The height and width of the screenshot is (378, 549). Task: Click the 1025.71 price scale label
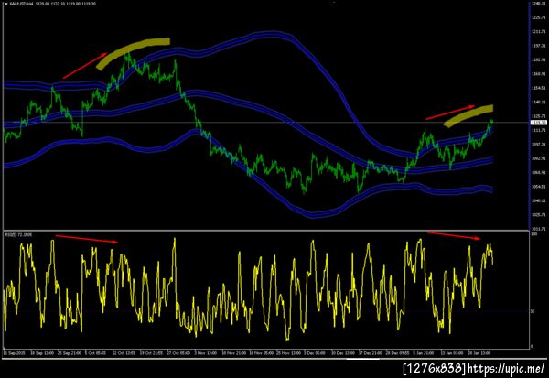click(539, 215)
